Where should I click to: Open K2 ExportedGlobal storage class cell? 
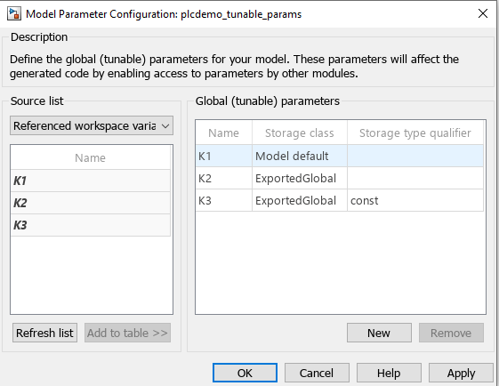point(300,178)
